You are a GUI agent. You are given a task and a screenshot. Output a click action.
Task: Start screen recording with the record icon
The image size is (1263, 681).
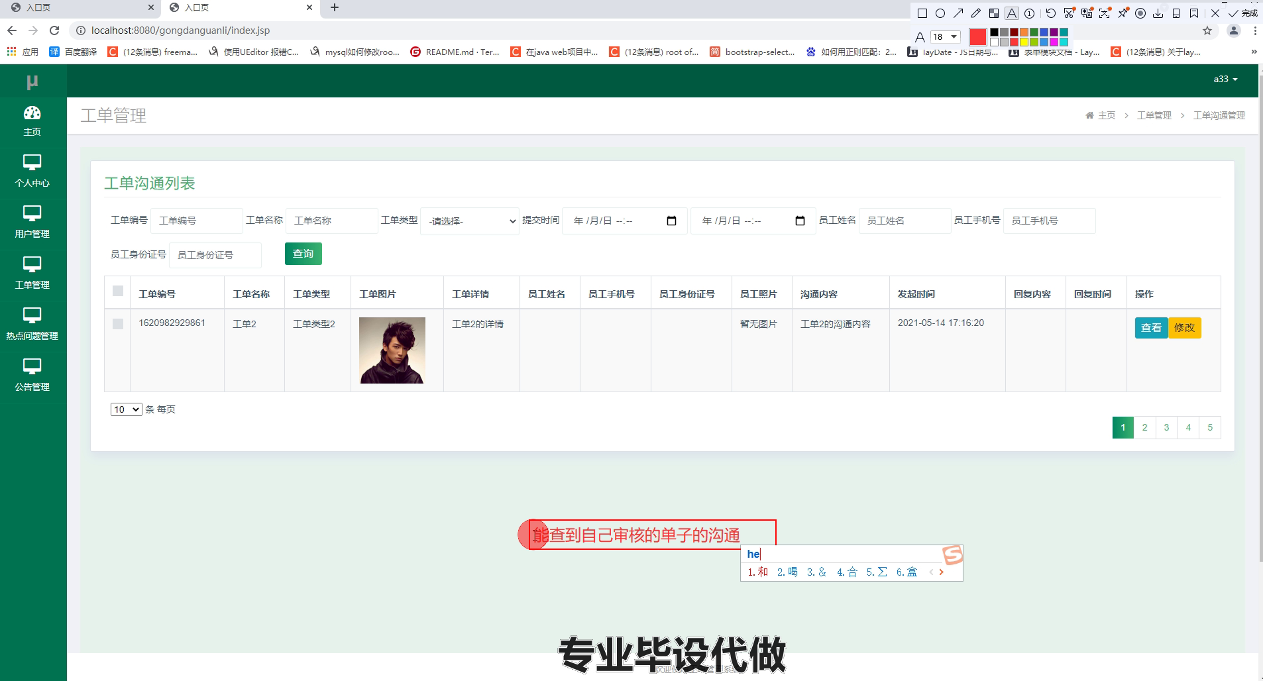(x=1140, y=13)
